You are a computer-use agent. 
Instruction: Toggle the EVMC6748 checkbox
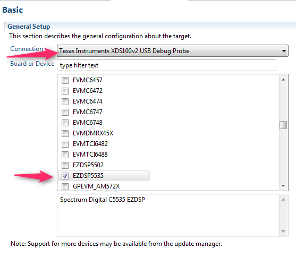[x=65, y=123]
